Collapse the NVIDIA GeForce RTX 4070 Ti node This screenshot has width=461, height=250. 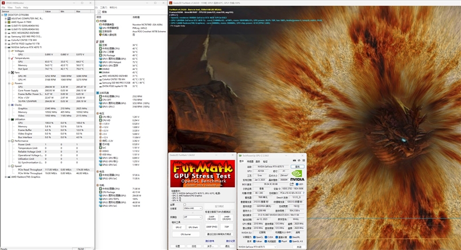(6, 47)
